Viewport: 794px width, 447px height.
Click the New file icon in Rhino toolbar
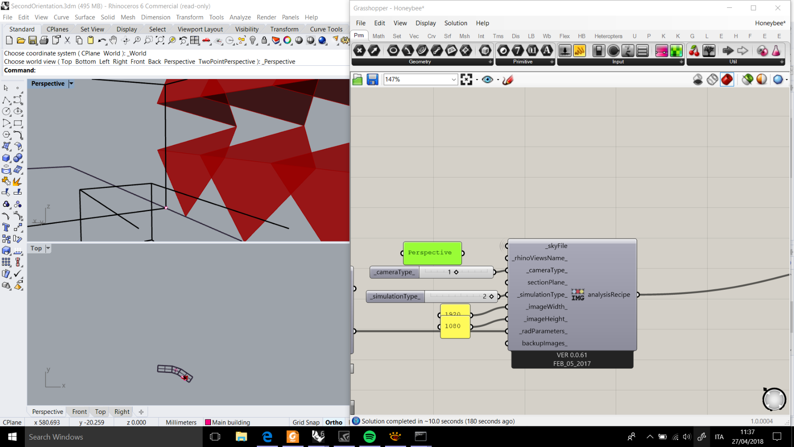[x=9, y=40]
